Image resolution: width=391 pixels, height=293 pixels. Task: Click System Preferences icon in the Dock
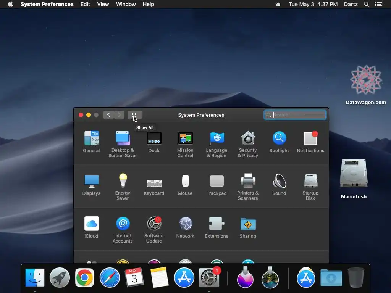point(209,277)
